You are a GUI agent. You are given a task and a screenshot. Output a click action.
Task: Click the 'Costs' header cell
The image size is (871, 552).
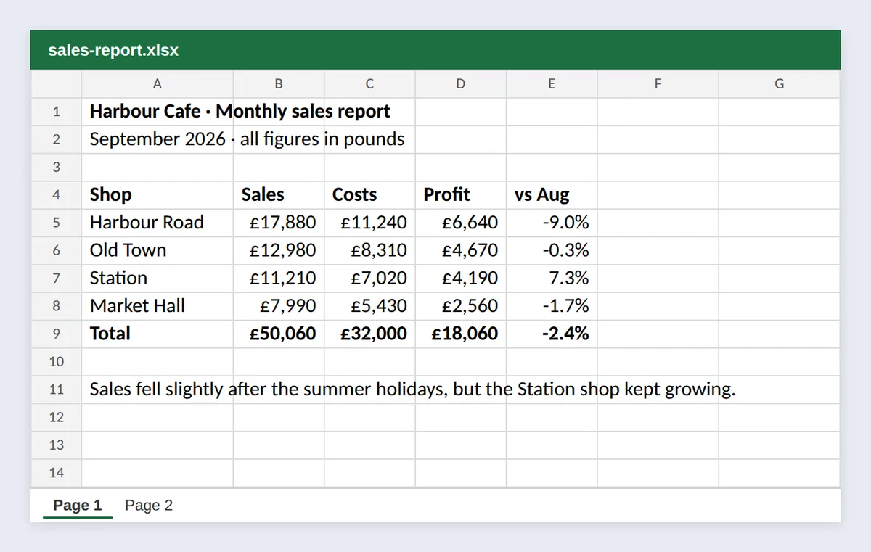click(x=369, y=195)
